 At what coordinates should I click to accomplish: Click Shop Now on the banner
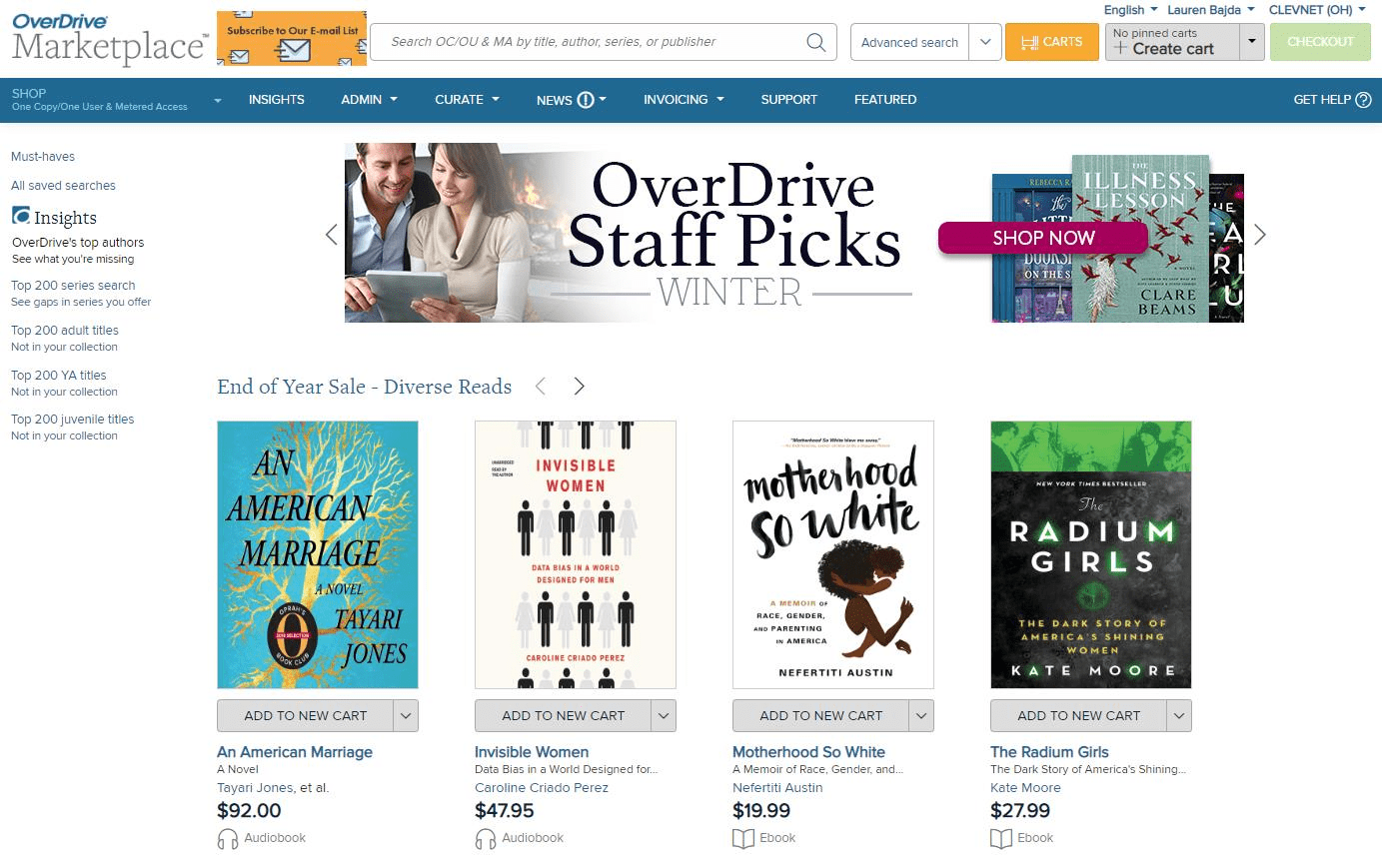click(1043, 238)
